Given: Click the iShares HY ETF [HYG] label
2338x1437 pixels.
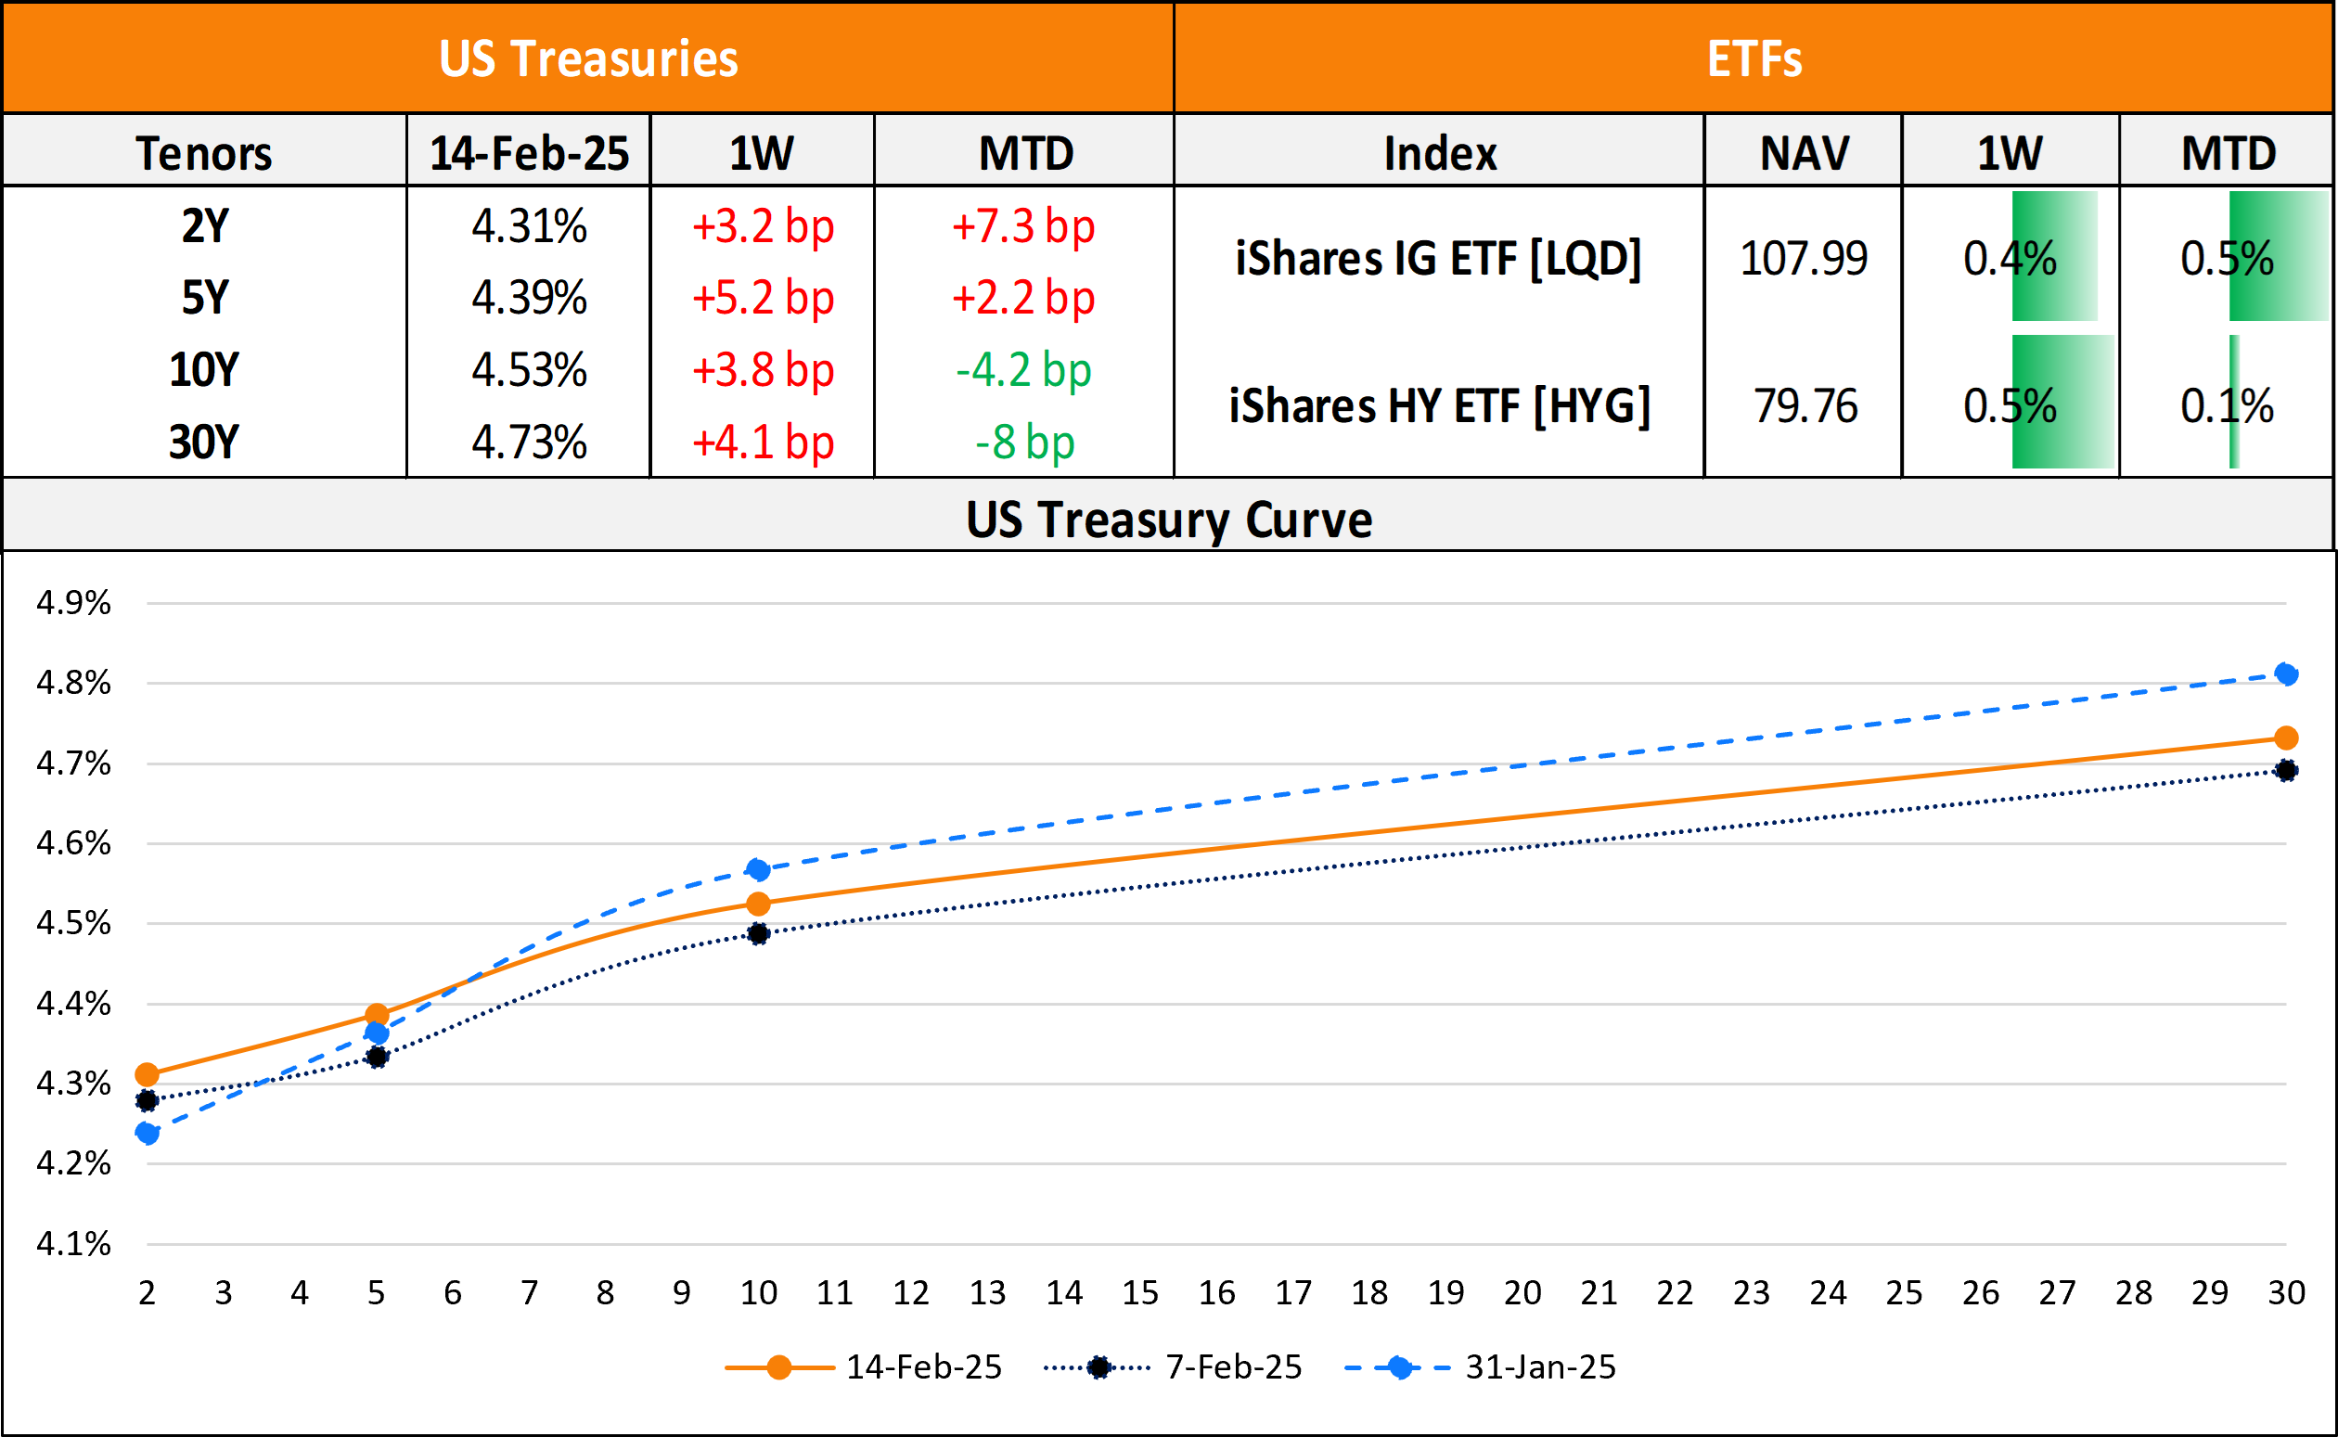Looking at the screenshot, I should (1439, 405).
